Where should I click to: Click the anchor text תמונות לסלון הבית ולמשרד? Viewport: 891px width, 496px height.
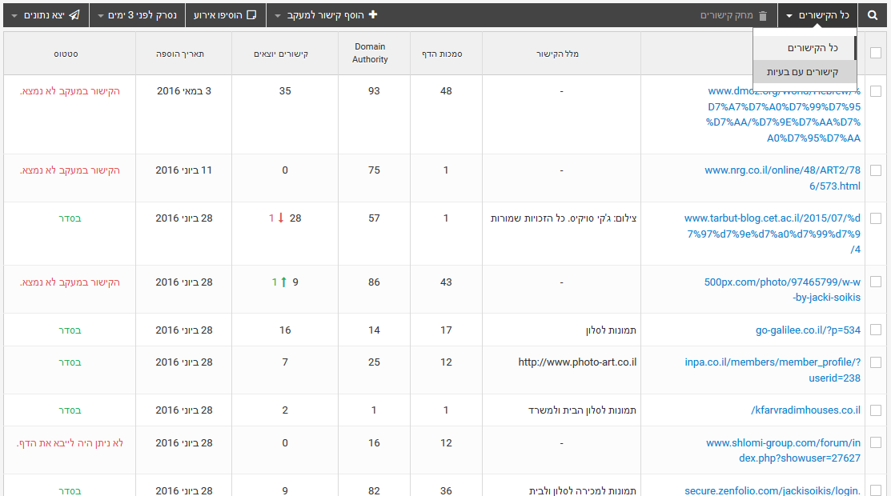click(583, 410)
